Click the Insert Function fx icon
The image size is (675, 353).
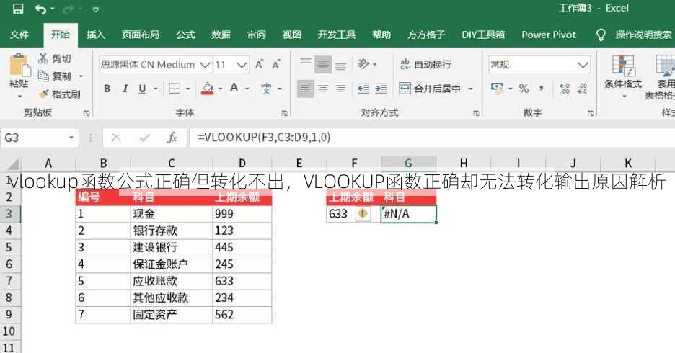coord(172,138)
